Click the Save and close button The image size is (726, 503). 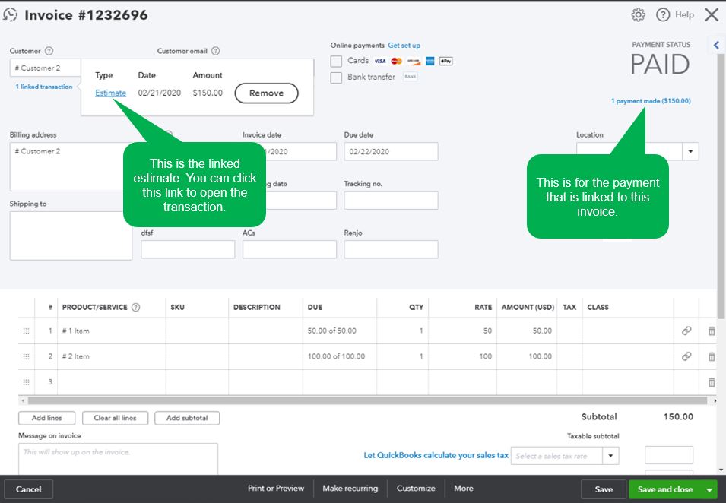coord(665,489)
